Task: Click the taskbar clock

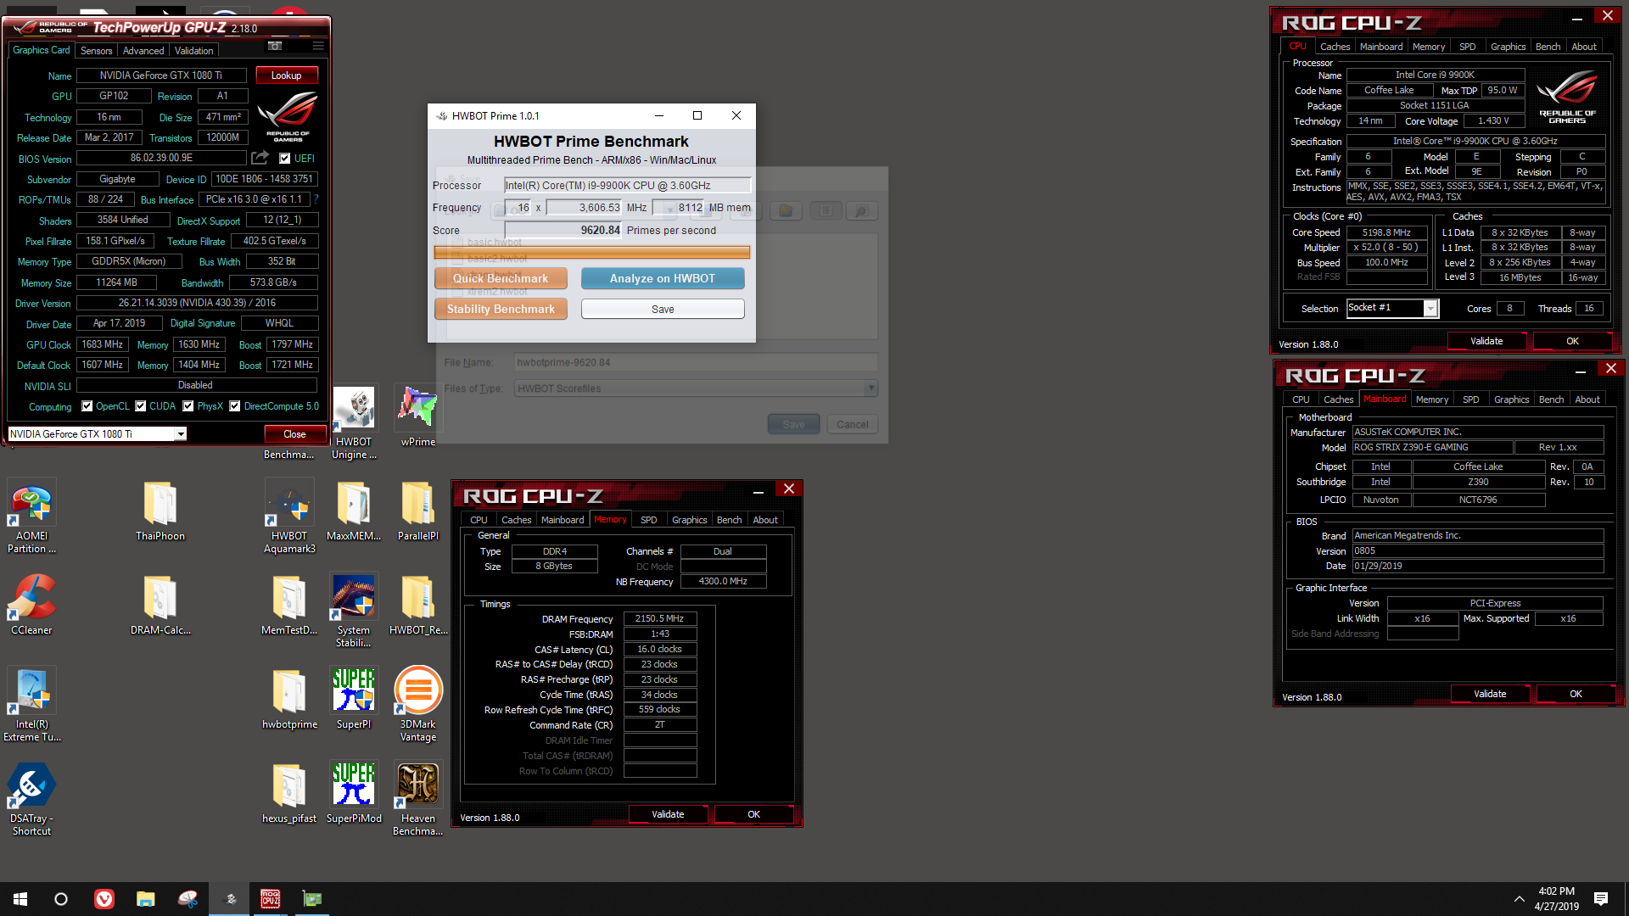Action: tap(1556, 899)
